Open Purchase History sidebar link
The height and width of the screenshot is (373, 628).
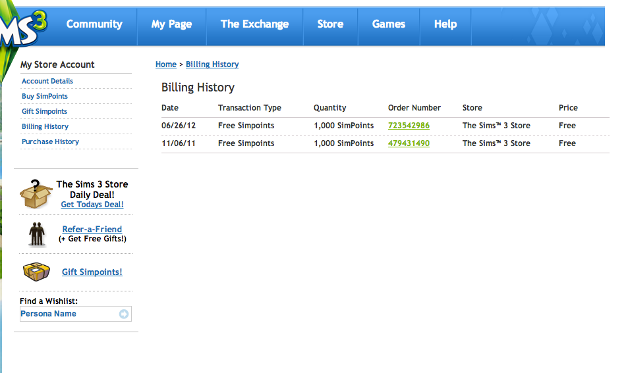(x=50, y=141)
